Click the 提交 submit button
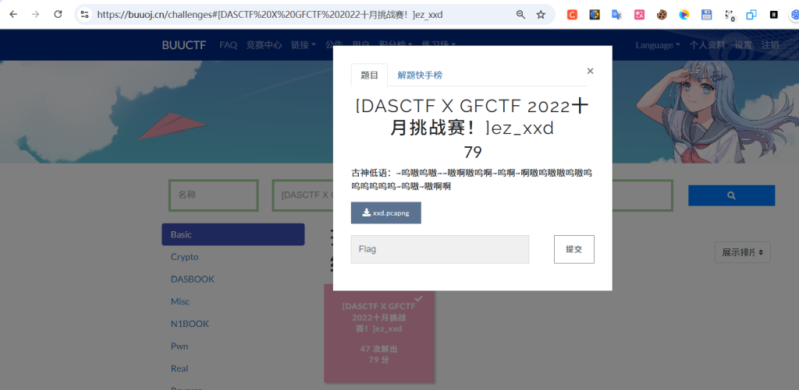This screenshot has height=390, width=799. point(574,249)
